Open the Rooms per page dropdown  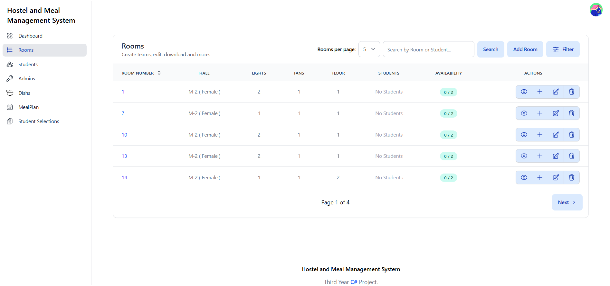click(369, 49)
